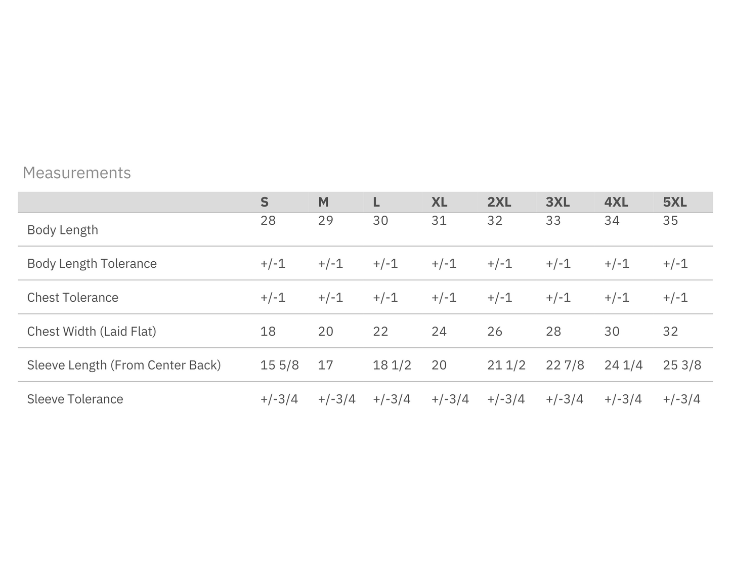This screenshot has height=569, width=731.
Task: Select body length 35 for size 5XL
Action: point(670,221)
